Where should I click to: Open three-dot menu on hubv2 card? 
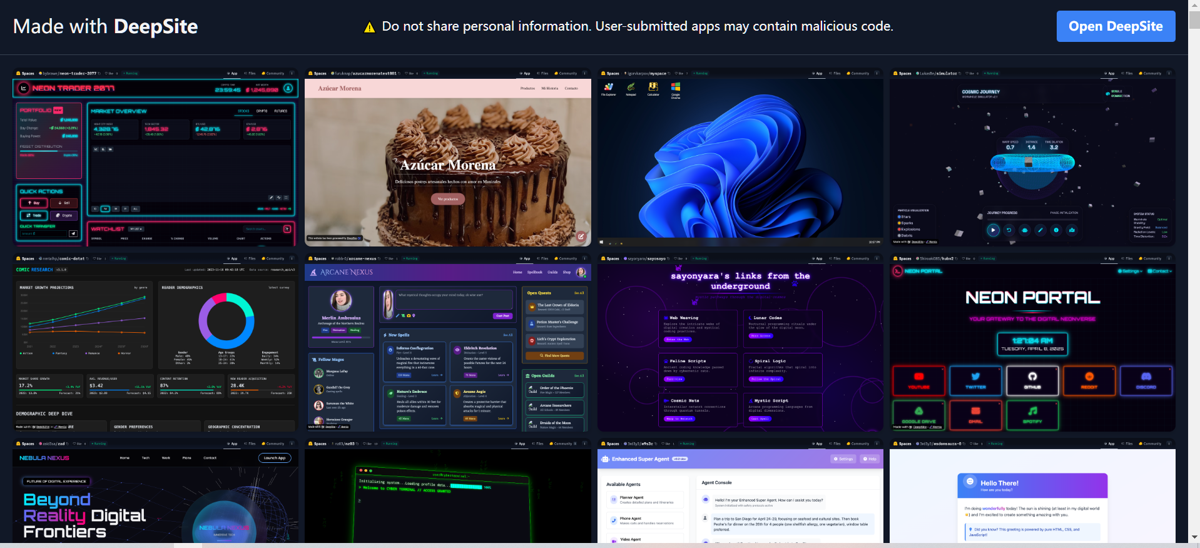(x=1169, y=258)
